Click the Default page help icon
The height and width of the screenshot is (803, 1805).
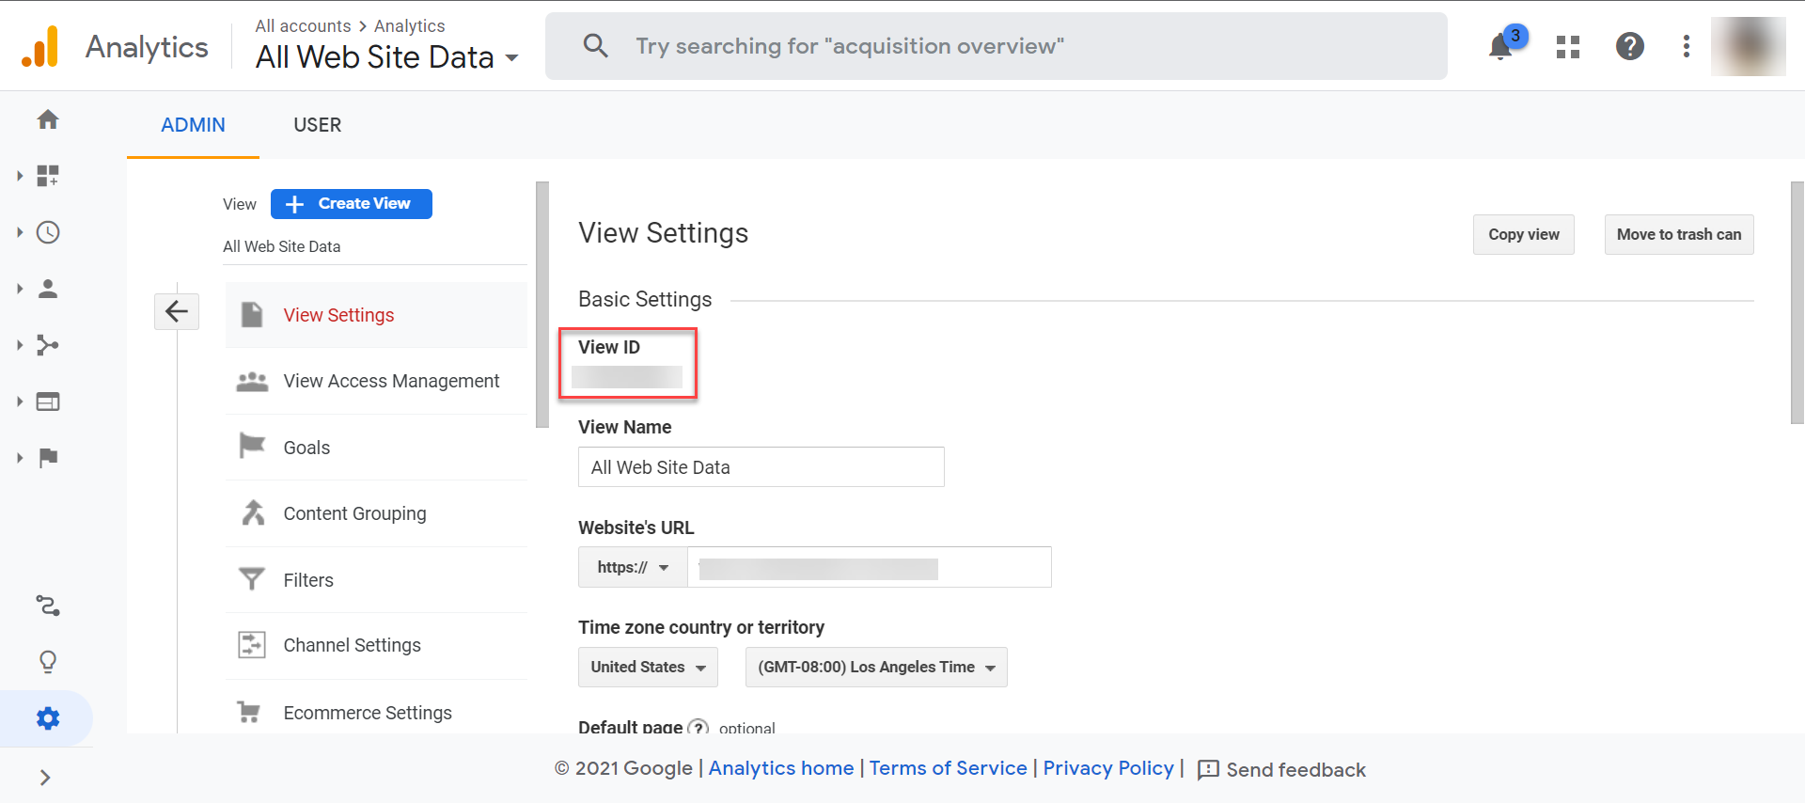point(698,727)
